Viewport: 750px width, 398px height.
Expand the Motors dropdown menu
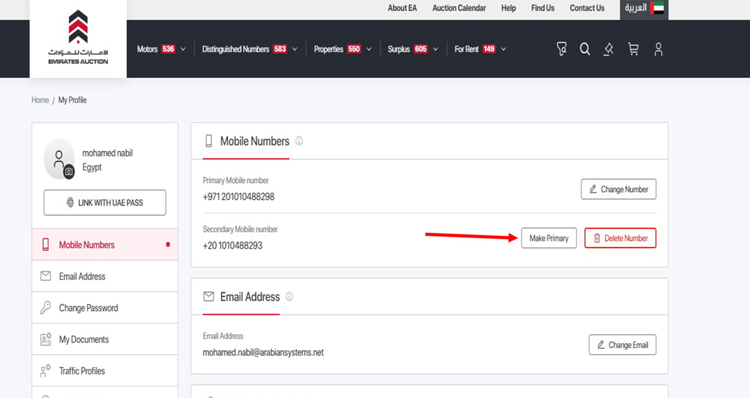click(161, 49)
